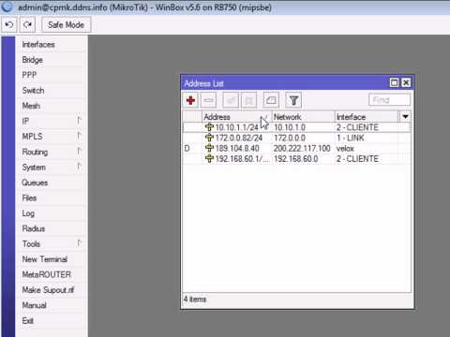Expand the System submenu
Image resolution: width=450 pixels, height=337 pixels.
coord(52,168)
